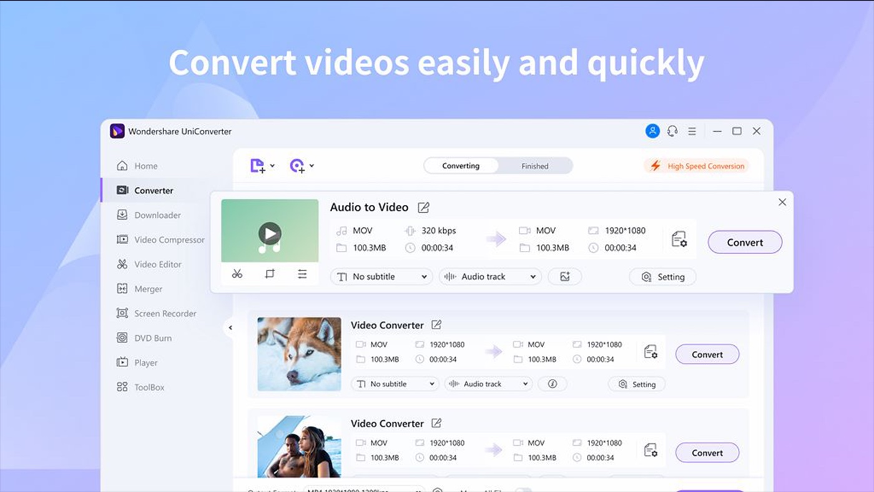The image size is (874, 492).
Task: Open subtitle dropdown in Audio to Video card
Action: point(381,277)
